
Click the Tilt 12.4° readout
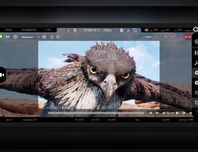coord(79,120)
